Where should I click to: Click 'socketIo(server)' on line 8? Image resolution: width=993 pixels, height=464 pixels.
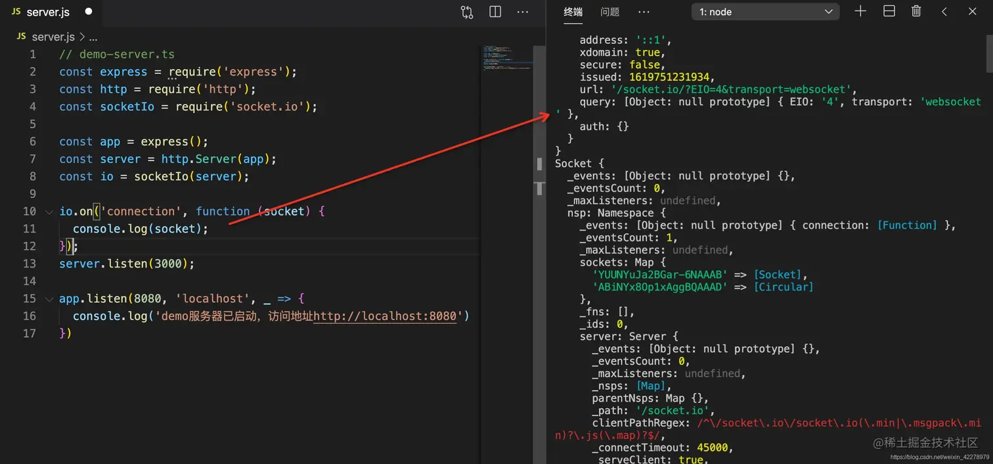[188, 176]
